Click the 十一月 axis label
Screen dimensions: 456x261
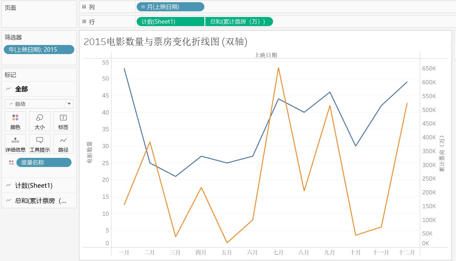(381, 252)
